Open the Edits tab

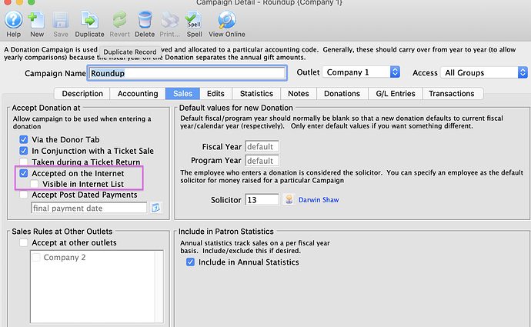(x=215, y=93)
